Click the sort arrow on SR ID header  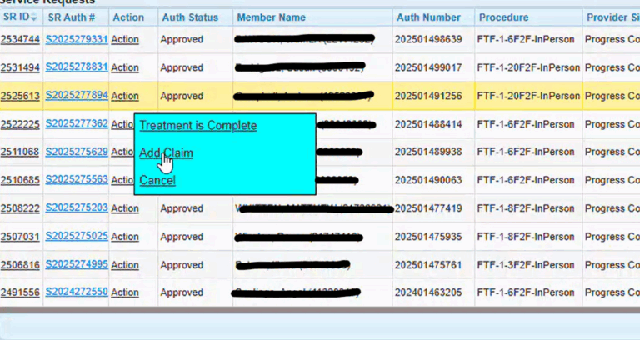point(34,17)
